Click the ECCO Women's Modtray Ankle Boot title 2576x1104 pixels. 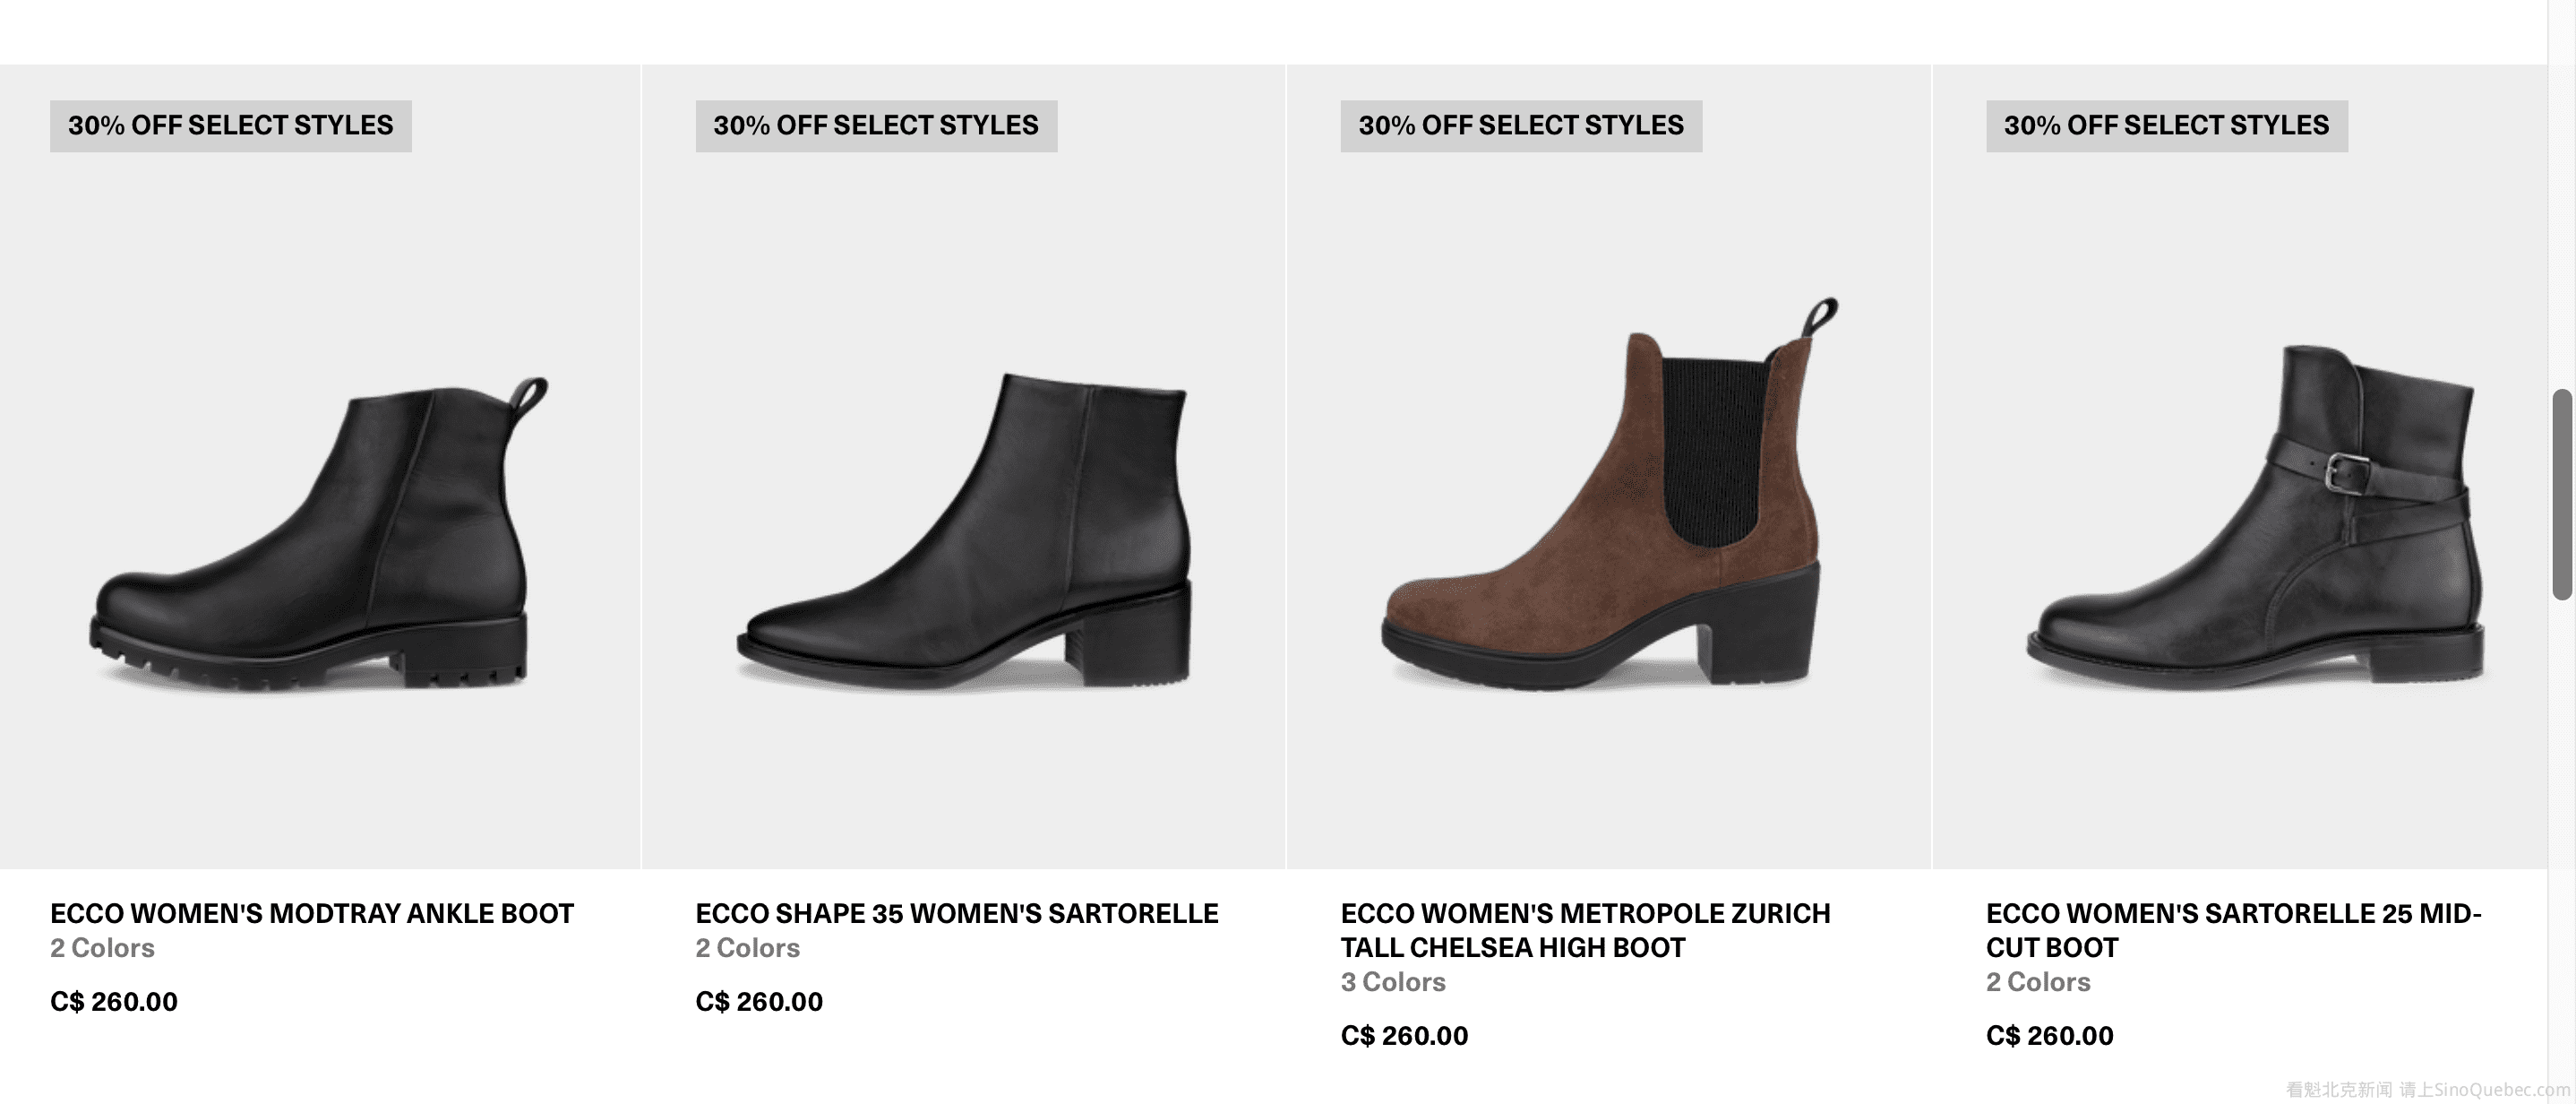point(312,914)
